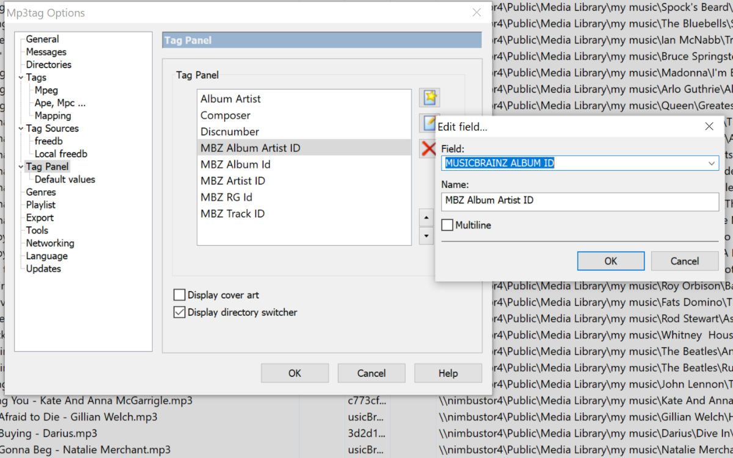Click the Spock's Beard path row

click(612, 7)
